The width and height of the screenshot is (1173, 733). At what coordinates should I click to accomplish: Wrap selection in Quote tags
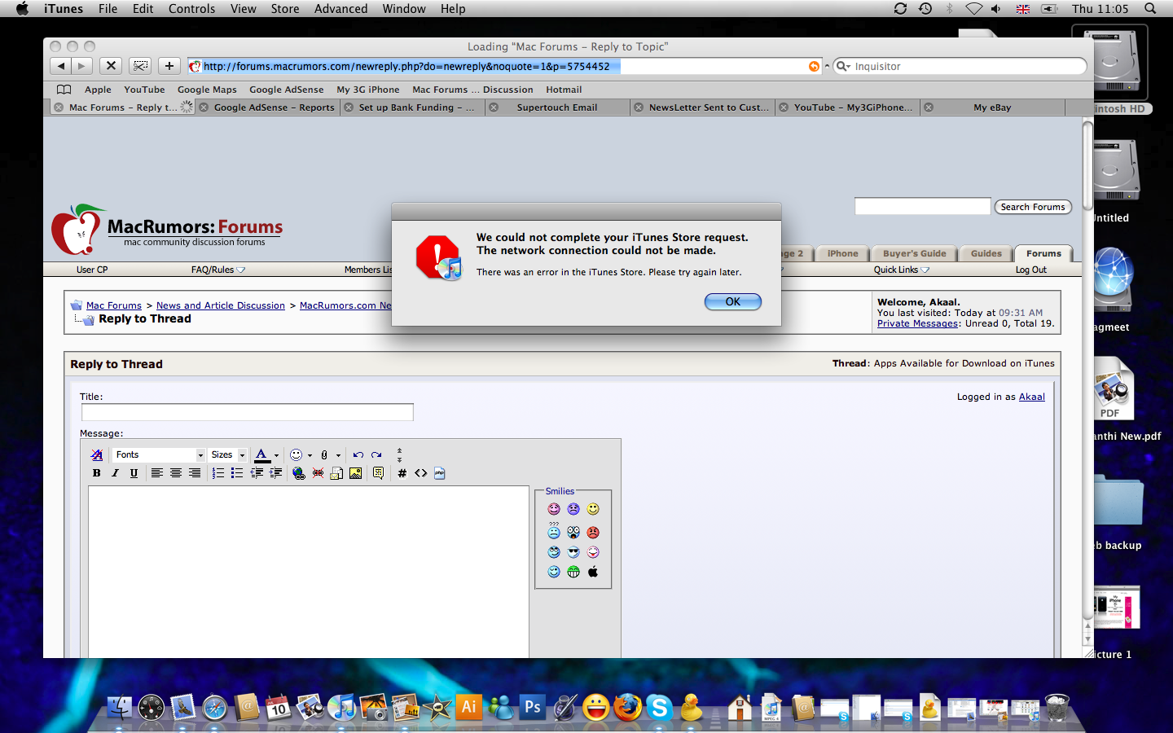[x=378, y=473]
